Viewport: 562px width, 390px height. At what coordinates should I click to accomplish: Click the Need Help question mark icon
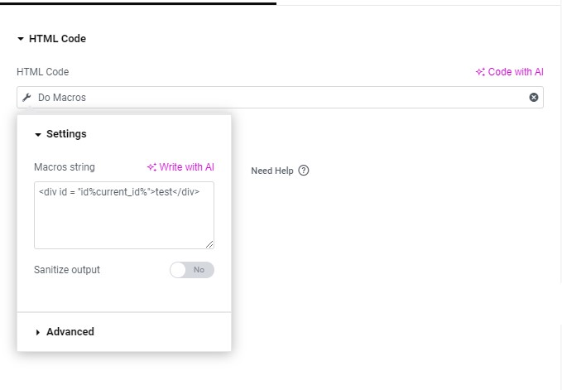point(303,171)
